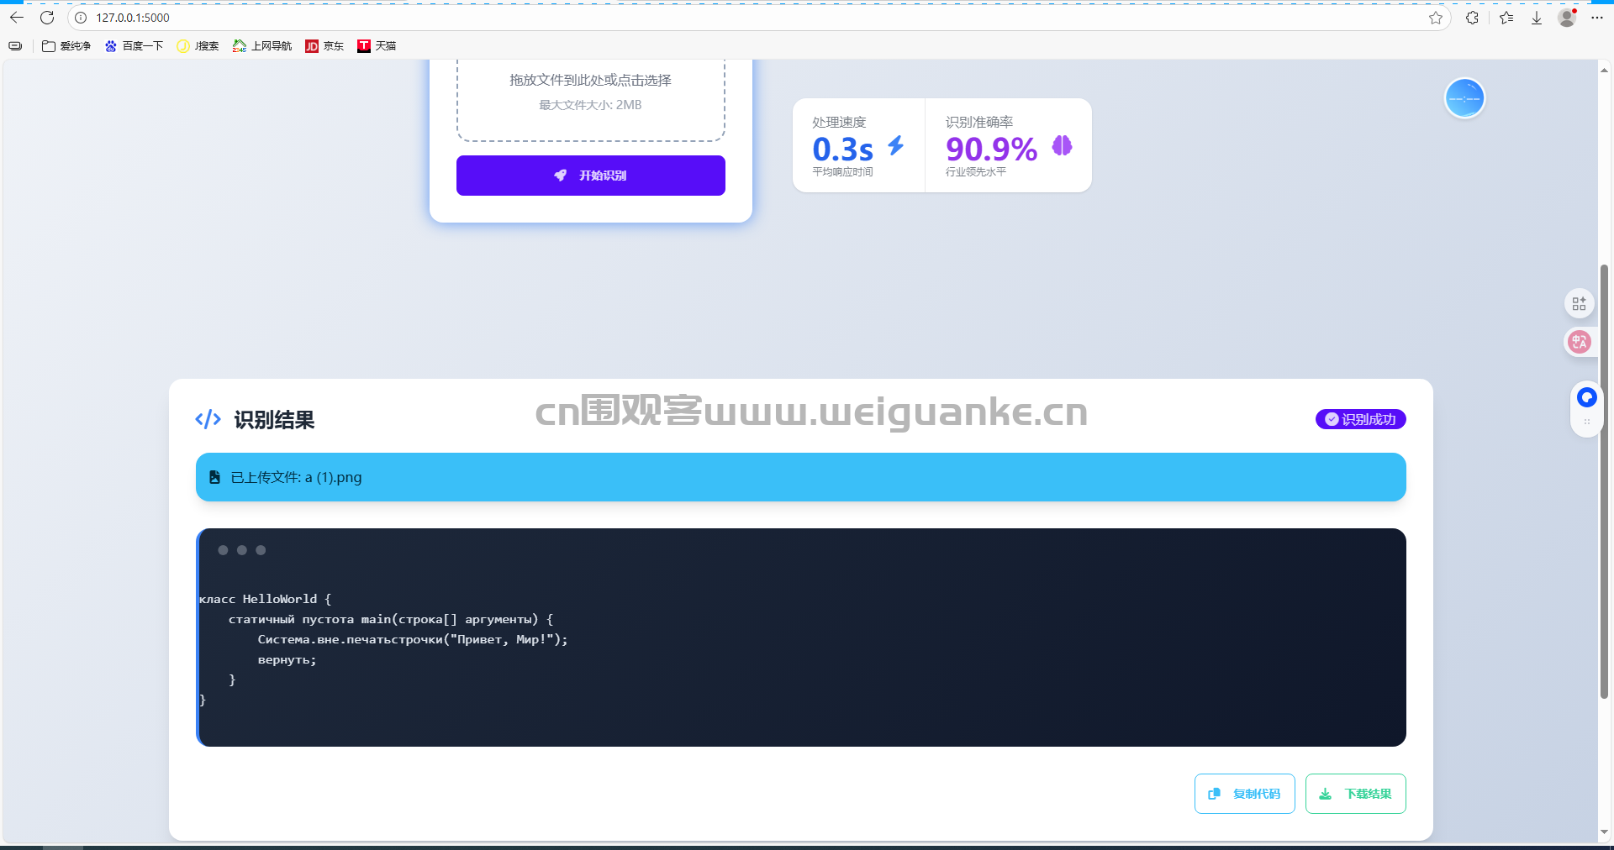Click the pink translate sidebar icon
The image size is (1614, 850).
pyautogui.click(x=1580, y=342)
